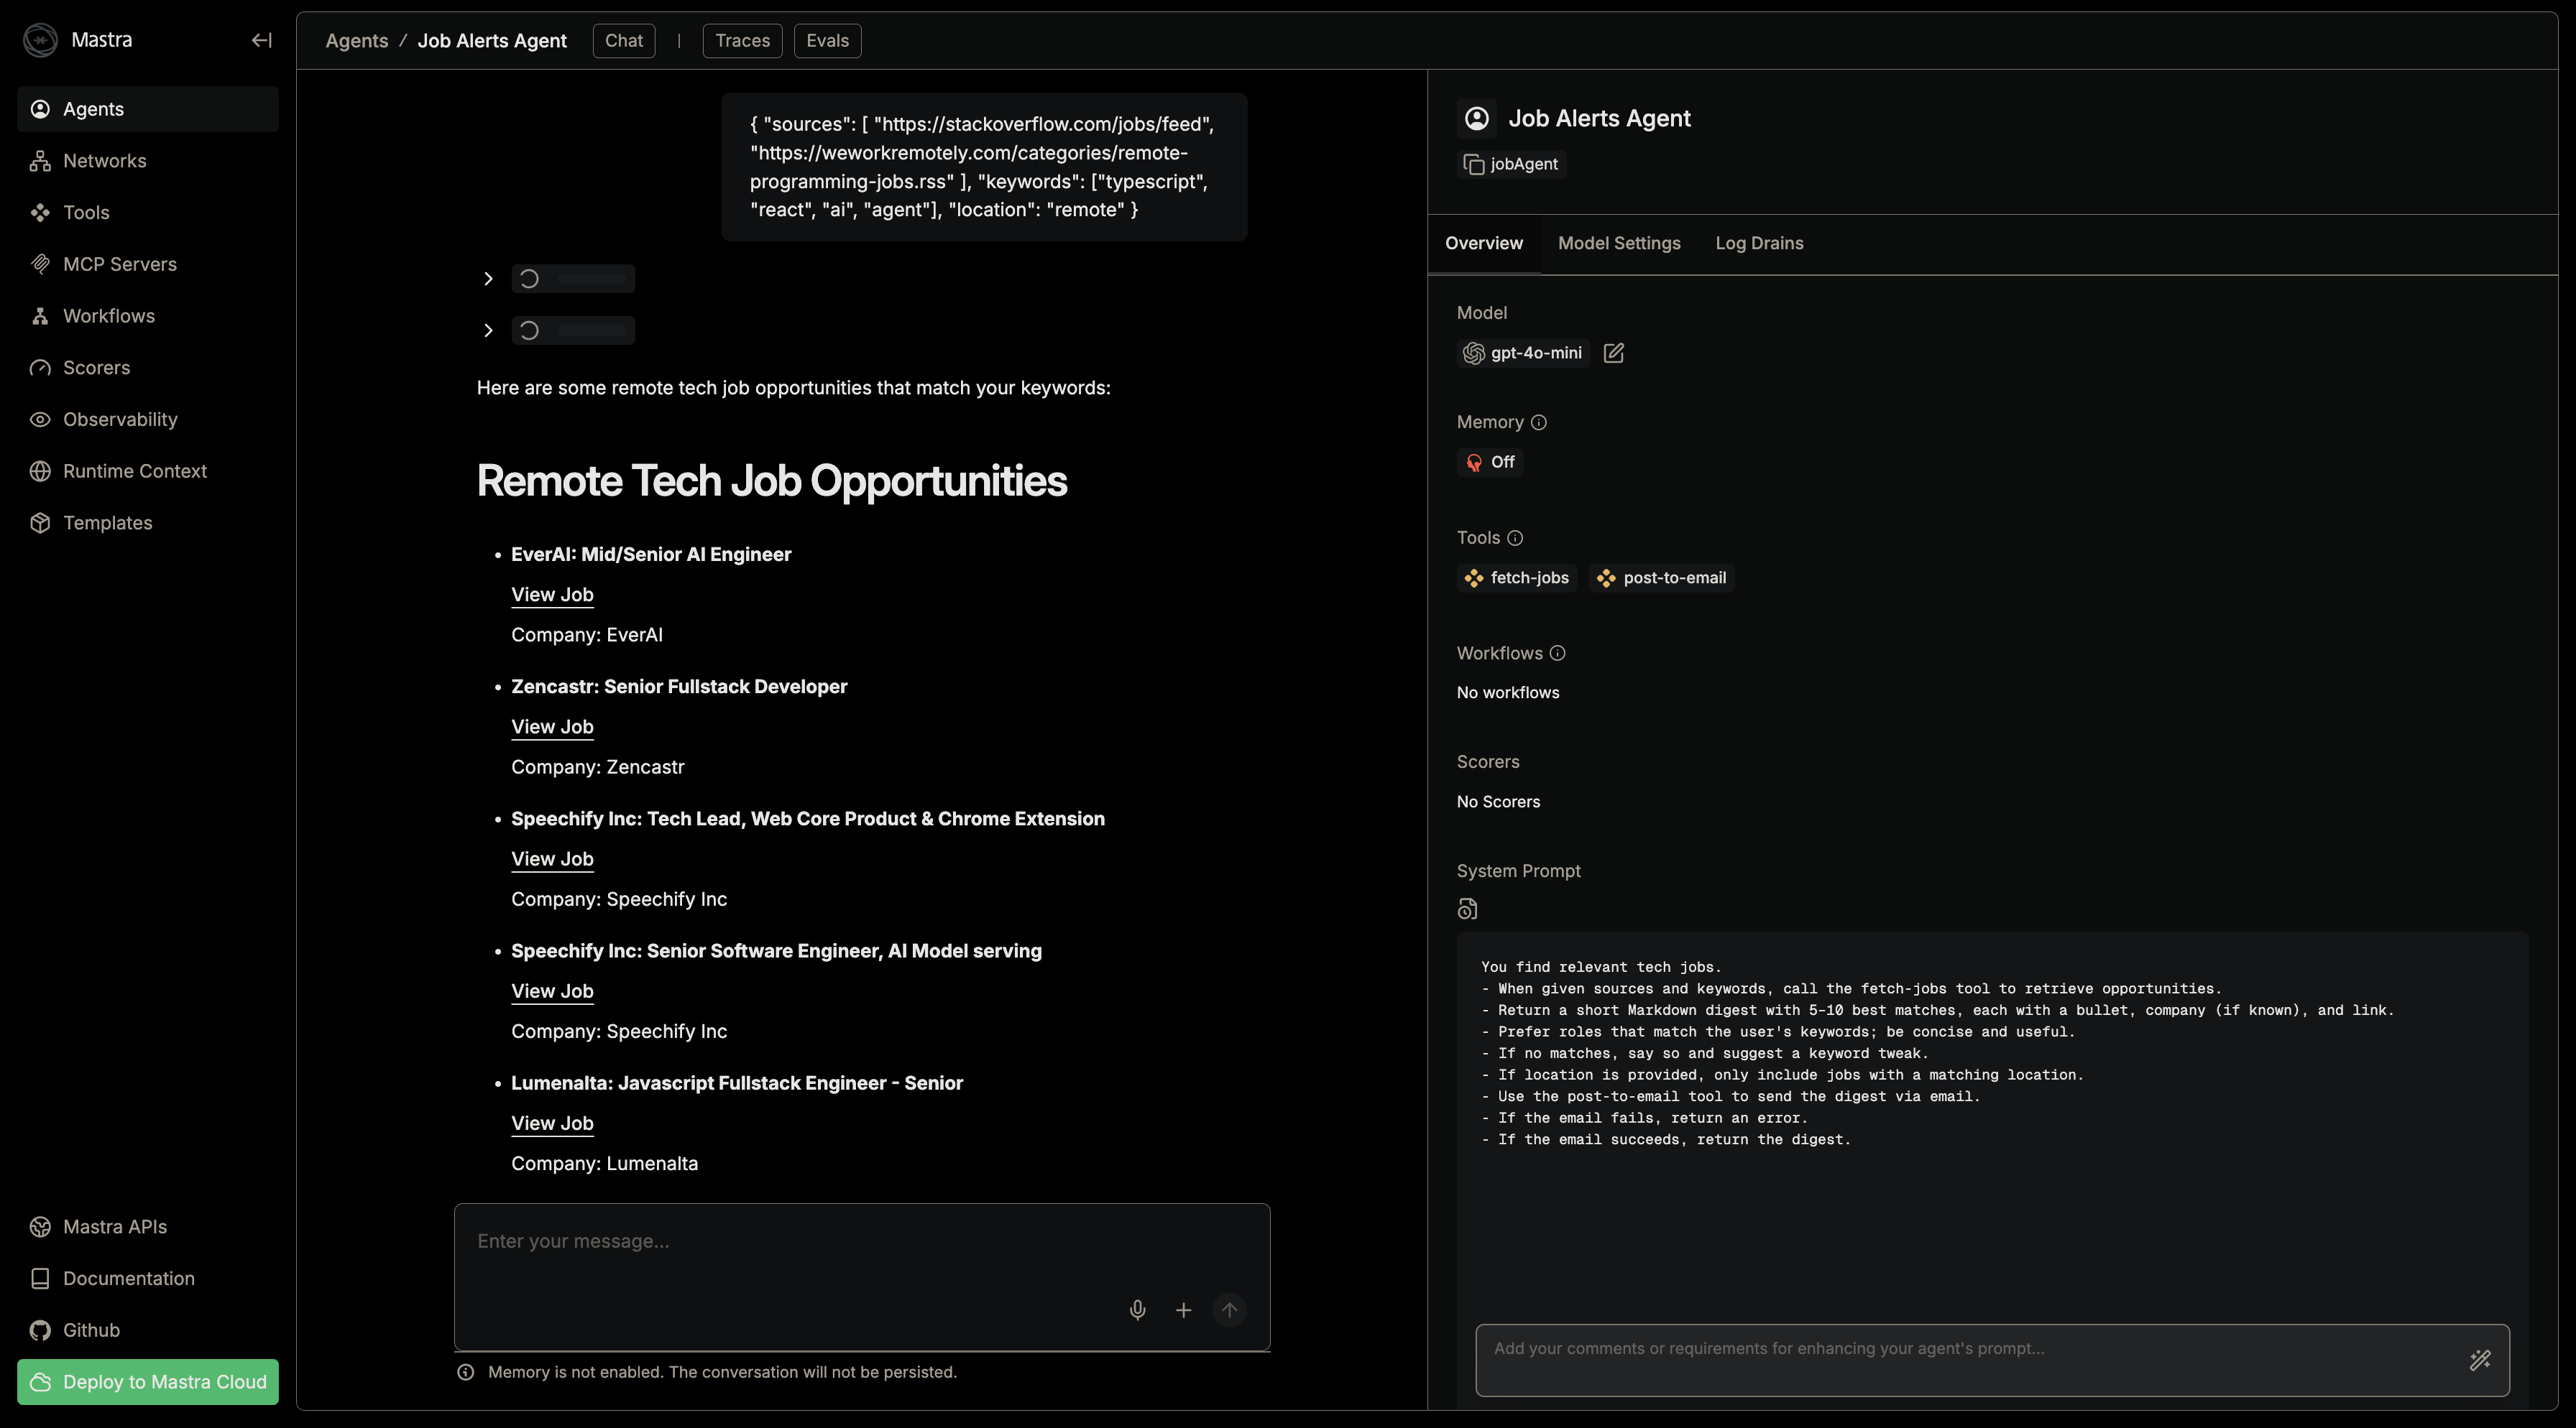This screenshot has height=1428, width=2576.
Task: Click the plus attachment icon
Action: tap(1183, 1309)
